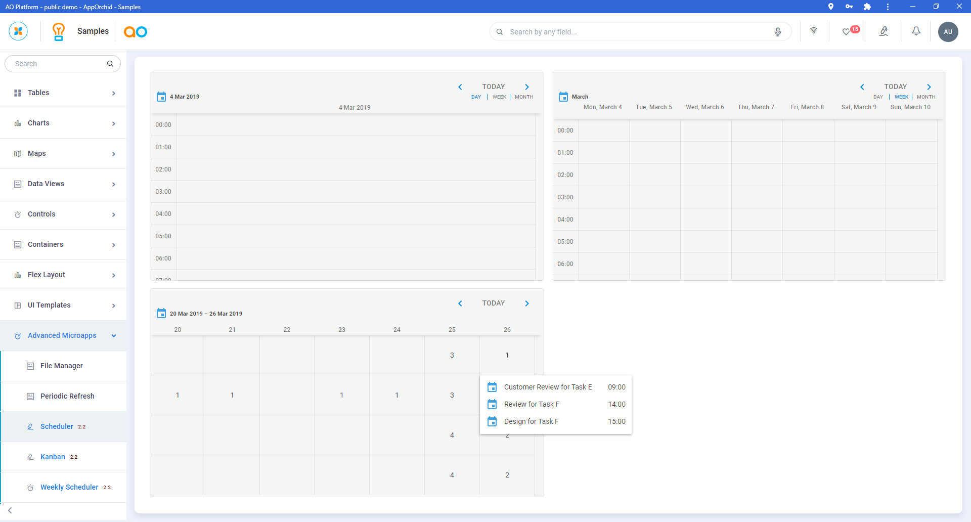Switch the March week scheduler to MONTH view

(x=925, y=97)
